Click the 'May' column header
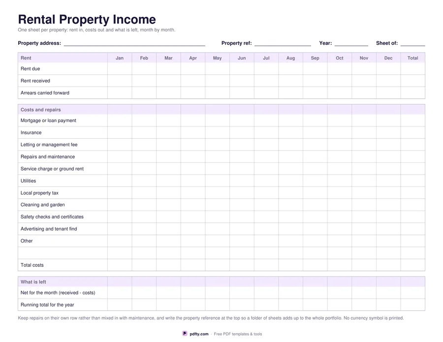Image resolution: width=443 pixels, height=342 pixels. (217, 58)
